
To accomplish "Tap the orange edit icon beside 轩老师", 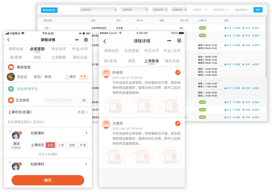I will tap(178, 73).
